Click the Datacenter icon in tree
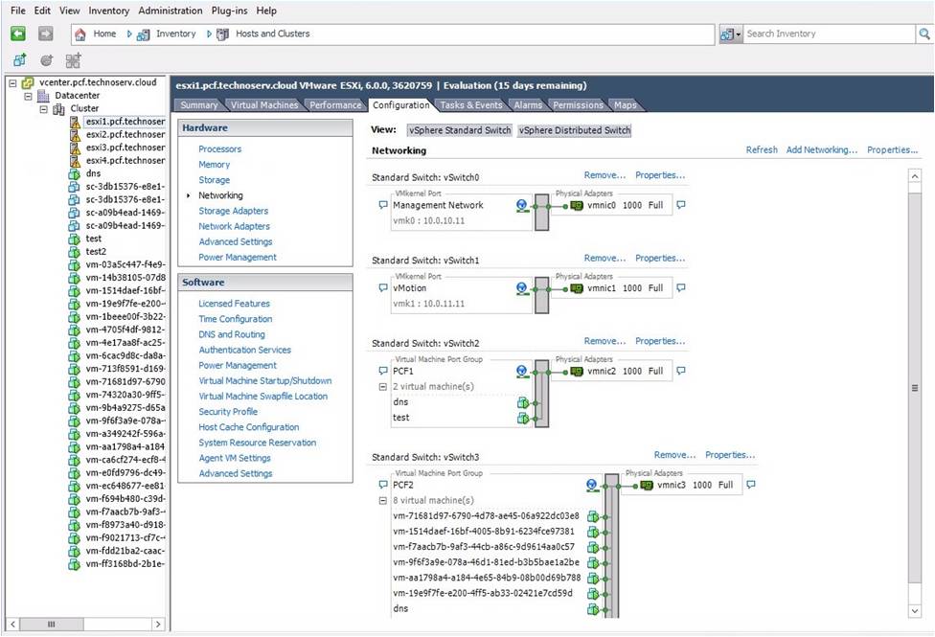Image resolution: width=935 pixels, height=637 pixels. tap(43, 96)
